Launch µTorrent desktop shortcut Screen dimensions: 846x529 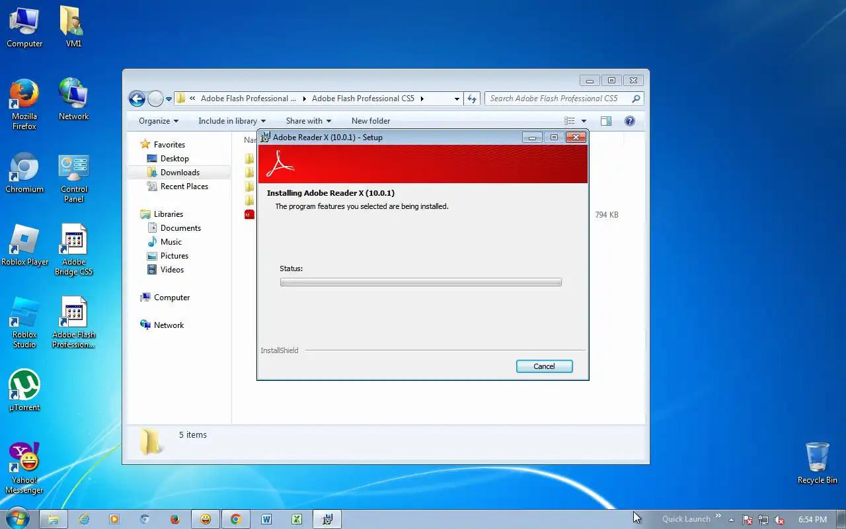click(x=24, y=391)
